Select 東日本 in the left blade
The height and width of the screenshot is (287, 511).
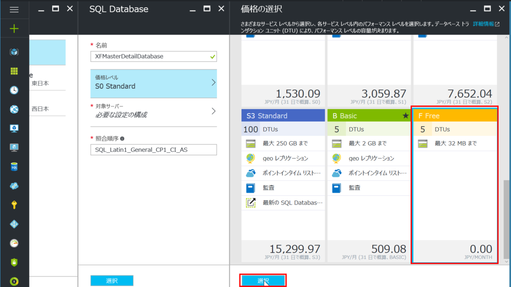(x=40, y=83)
